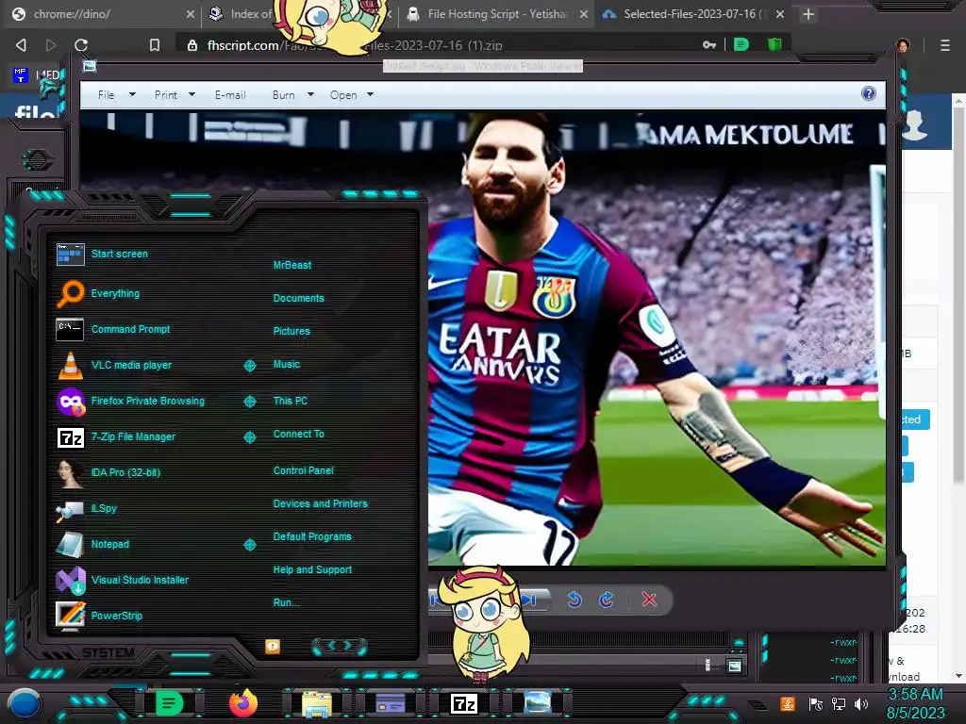Image resolution: width=966 pixels, height=724 pixels.
Task: Expand VLC media player jump list arrow
Action: click(249, 366)
